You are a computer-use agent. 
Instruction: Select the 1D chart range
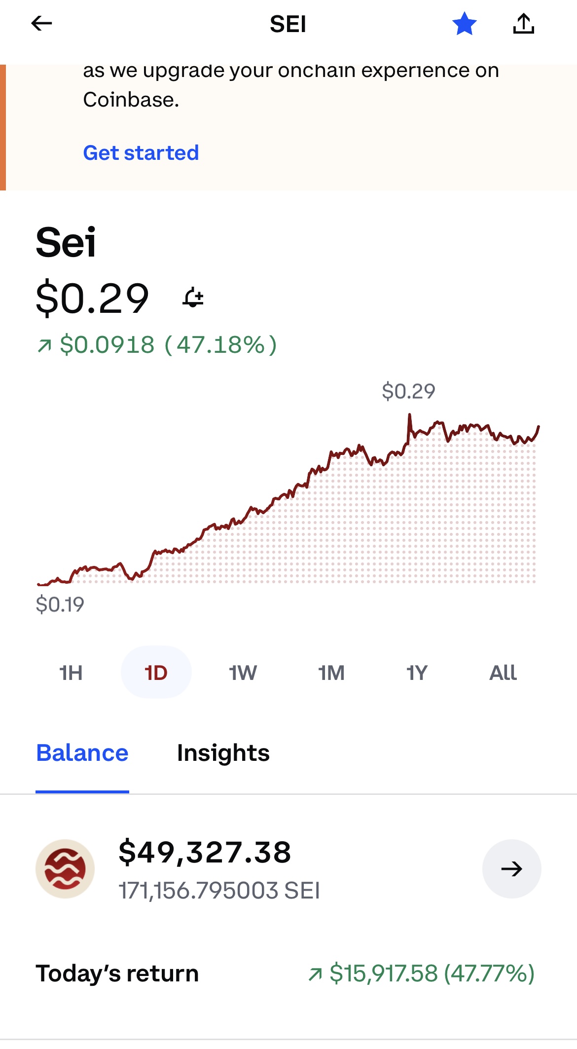(156, 673)
